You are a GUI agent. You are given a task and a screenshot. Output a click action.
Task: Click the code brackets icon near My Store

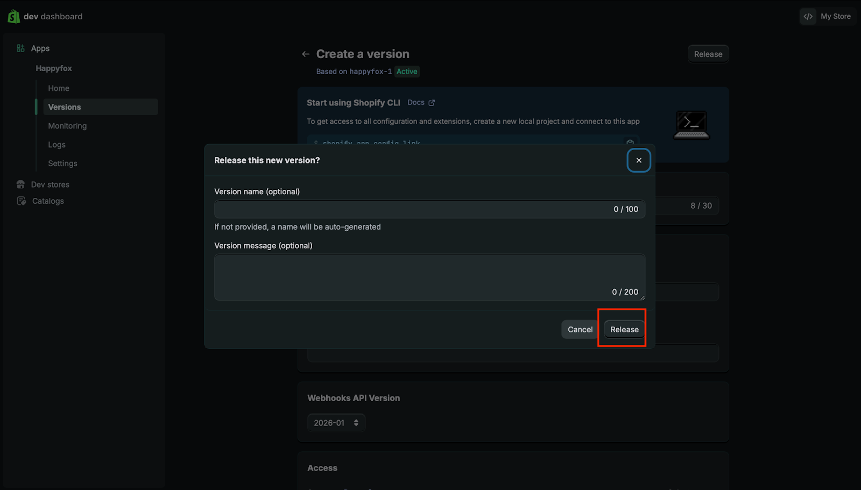point(808,17)
